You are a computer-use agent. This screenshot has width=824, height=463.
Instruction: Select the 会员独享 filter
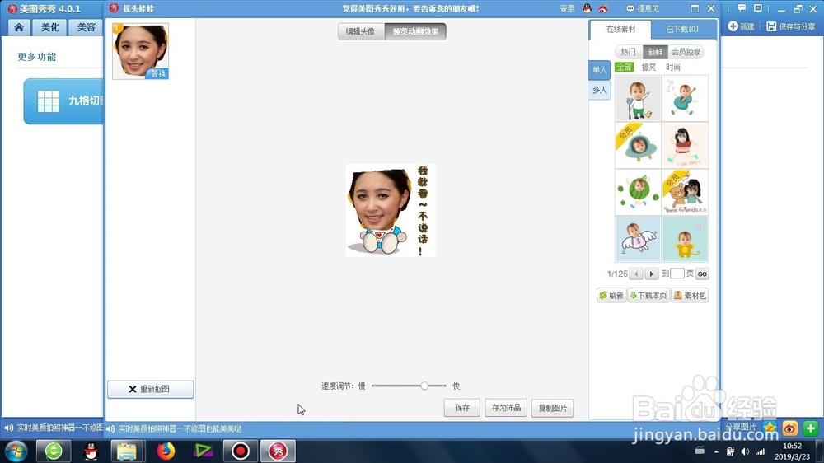[x=686, y=52]
